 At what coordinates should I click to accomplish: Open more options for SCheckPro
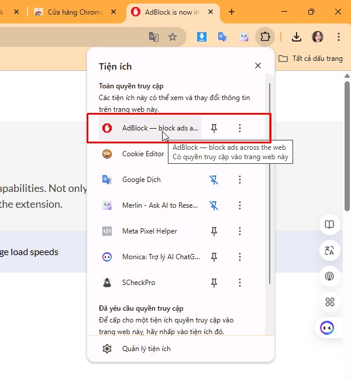pos(239,283)
